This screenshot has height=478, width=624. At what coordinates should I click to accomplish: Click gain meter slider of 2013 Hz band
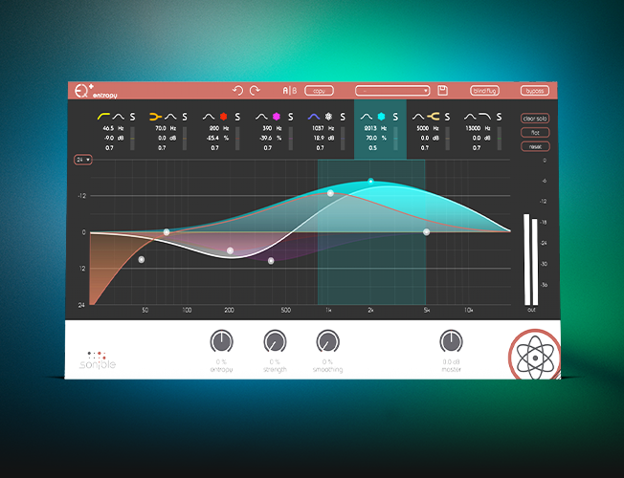pos(395,139)
